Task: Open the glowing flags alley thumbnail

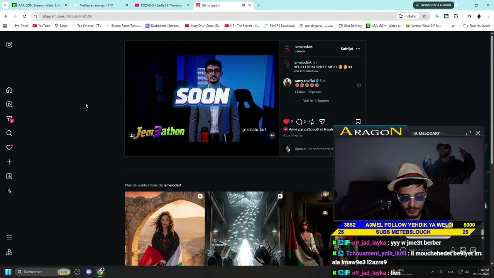Action: tap(245, 229)
